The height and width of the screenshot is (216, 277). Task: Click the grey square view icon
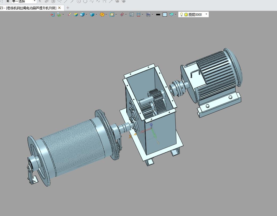pyautogui.click(x=132, y=15)
